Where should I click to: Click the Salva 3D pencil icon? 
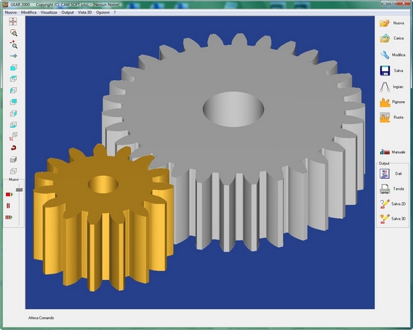point(385,219)
